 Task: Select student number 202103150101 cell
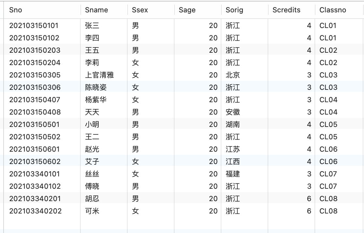(34, 26)
